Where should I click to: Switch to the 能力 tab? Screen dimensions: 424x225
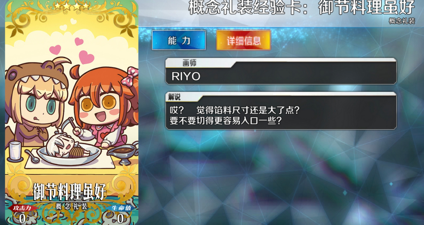pyautogui.click(x=179, y=40)
